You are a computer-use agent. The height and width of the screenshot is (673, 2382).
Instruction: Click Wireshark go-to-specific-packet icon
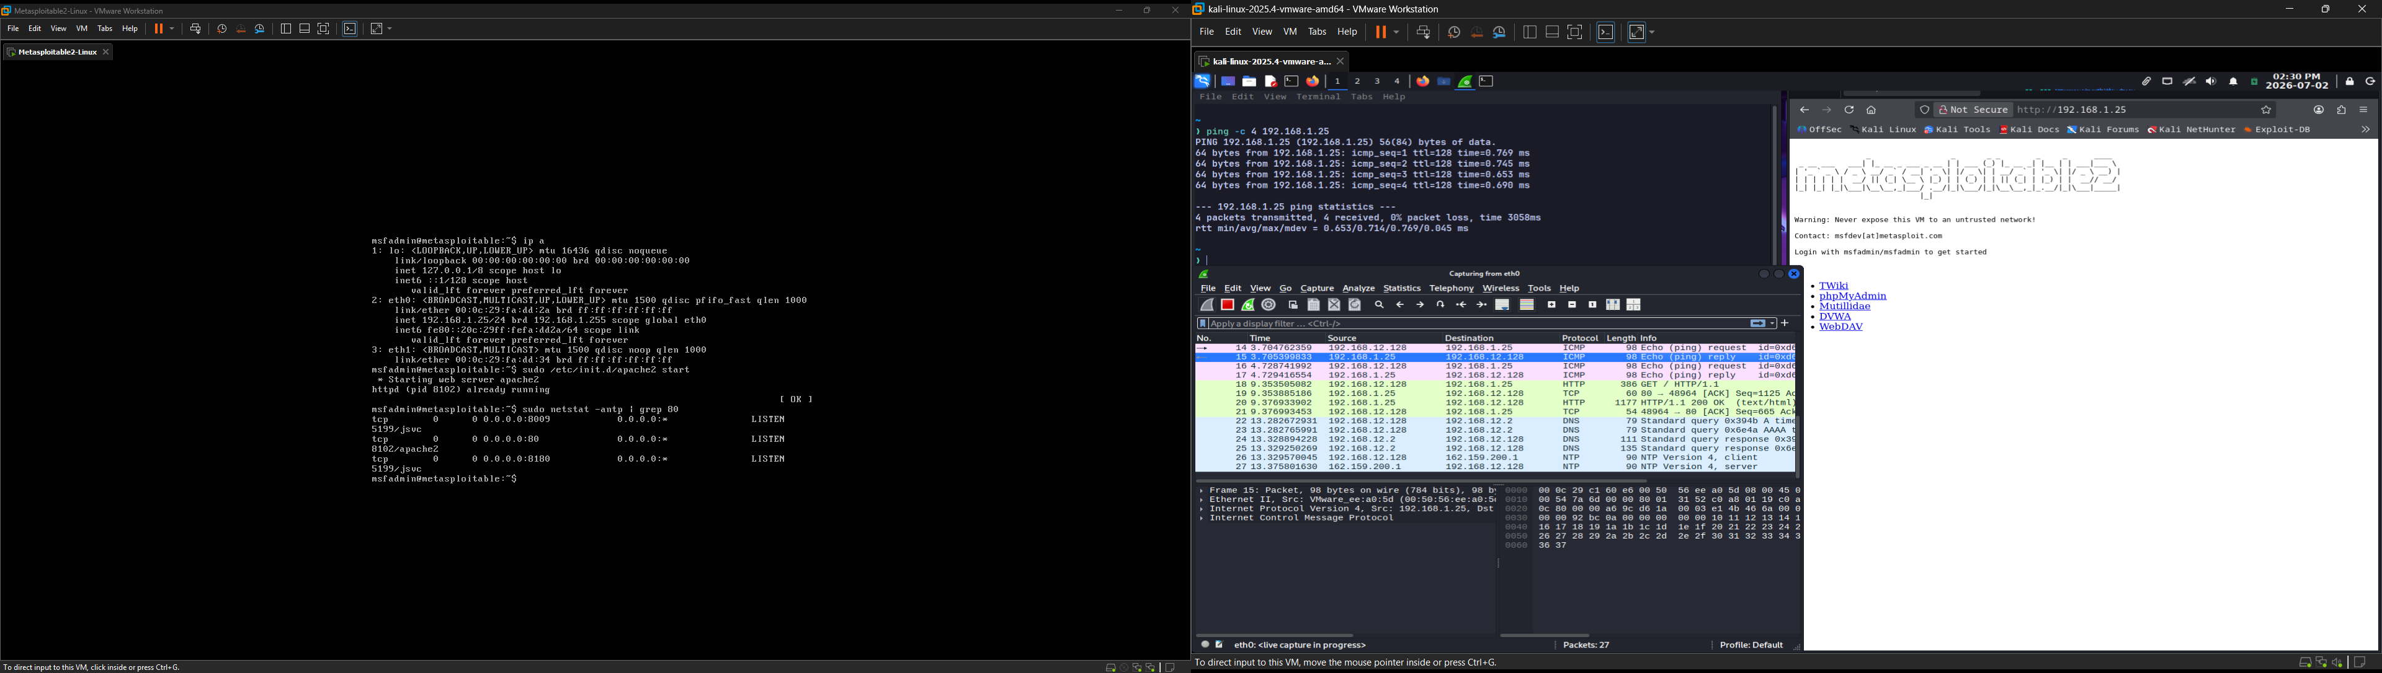click(1440, 305)
